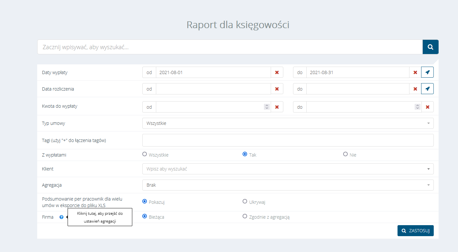The width and height of the screenshot is (458, 252).
Task: Click the main search text box
Action: (x=230, y=47)
